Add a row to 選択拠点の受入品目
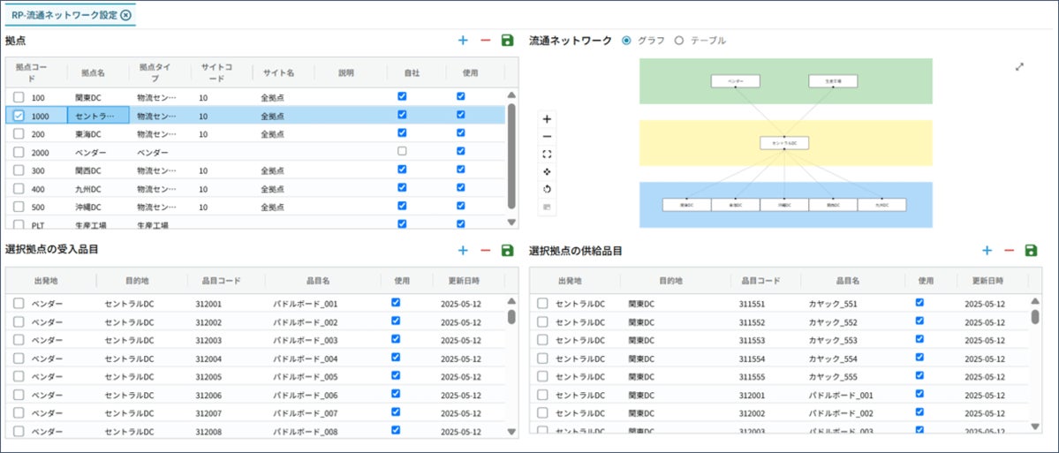The height and width of the screenshot is (453, 1059). [463, 251]
